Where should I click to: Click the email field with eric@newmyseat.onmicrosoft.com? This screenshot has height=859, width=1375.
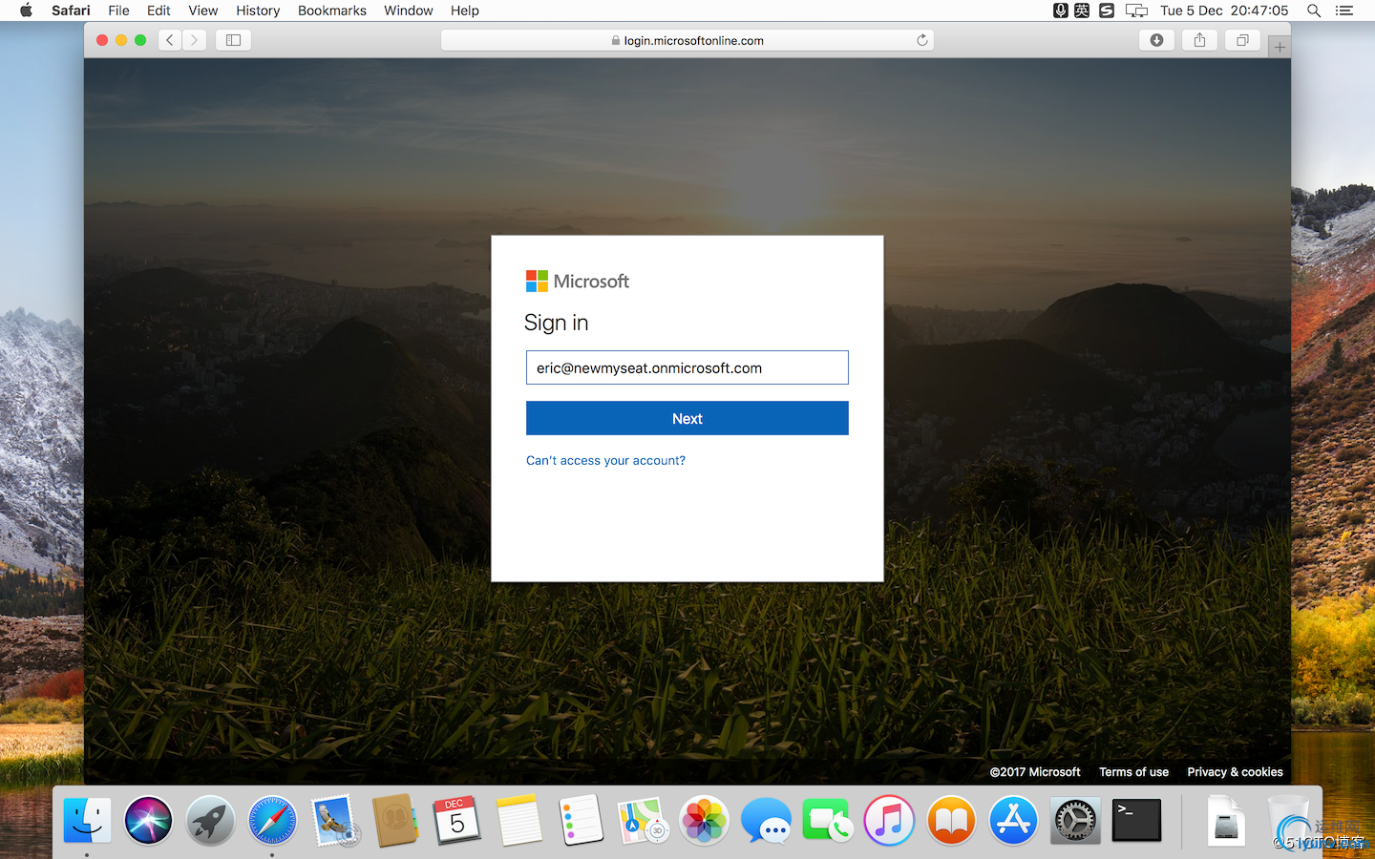tap(687, 367)
